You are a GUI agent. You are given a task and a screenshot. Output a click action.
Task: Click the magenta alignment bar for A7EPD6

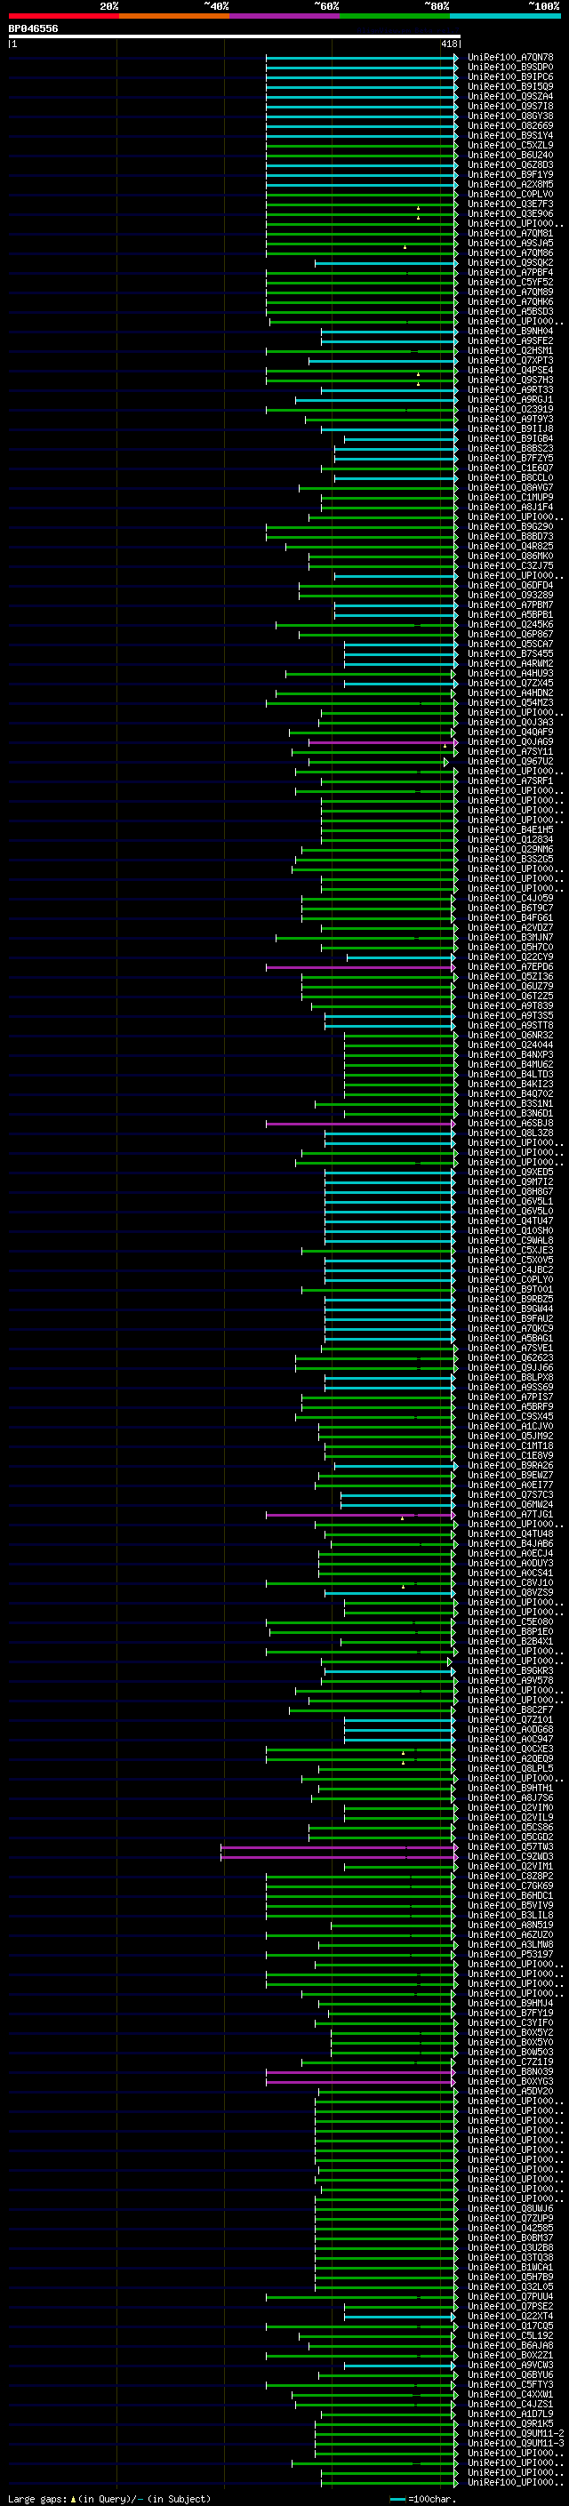[360, 967]
